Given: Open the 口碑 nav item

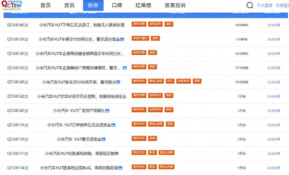Looking at the screenshot, I should click(x=117, y=5).
